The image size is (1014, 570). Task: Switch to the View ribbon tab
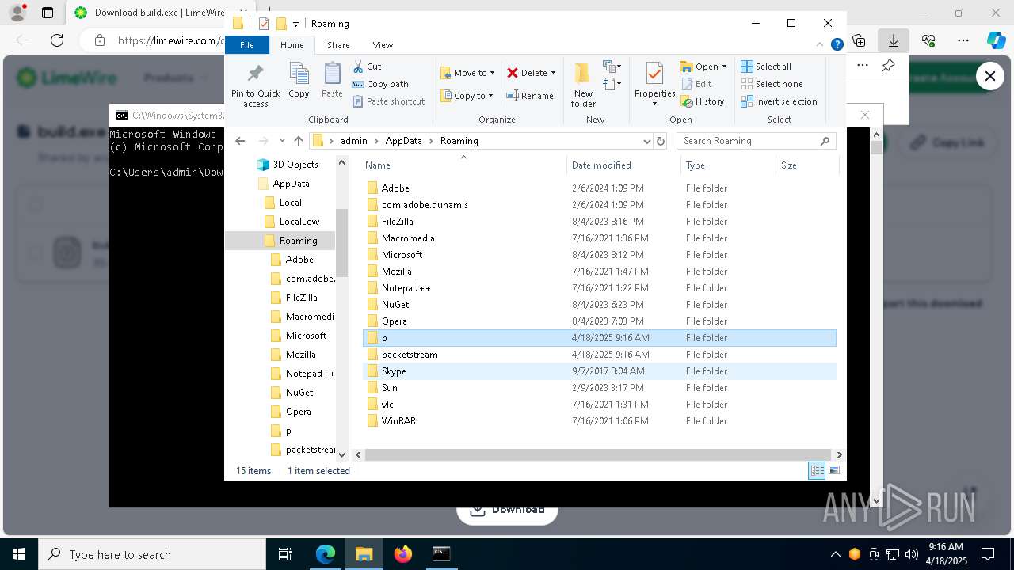383,45
